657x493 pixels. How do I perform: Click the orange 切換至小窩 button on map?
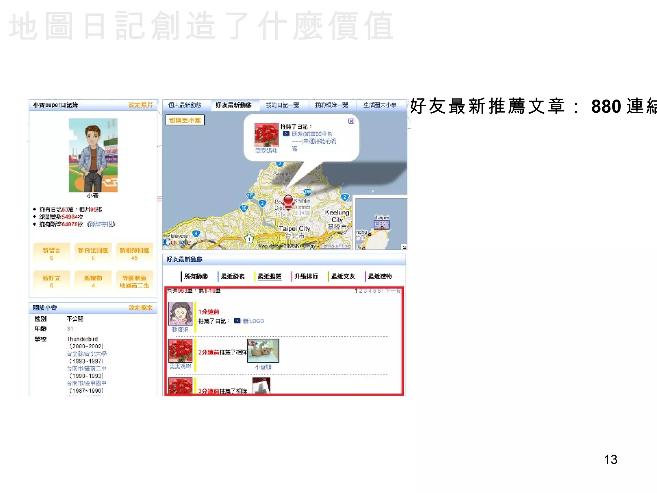tap(185, 120)
